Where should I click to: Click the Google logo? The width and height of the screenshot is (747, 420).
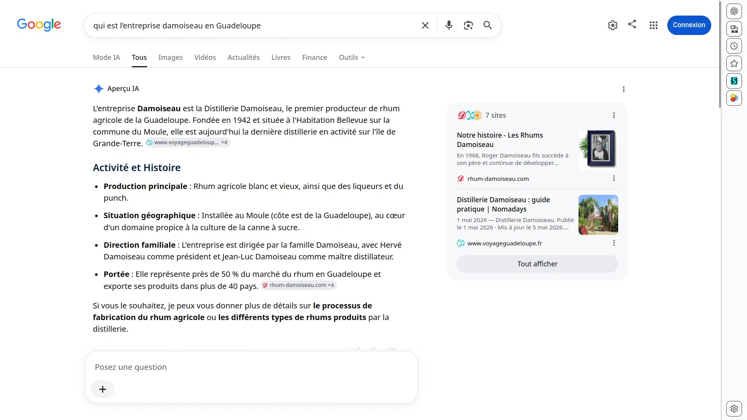pyautogui.click(x=39, y=24)
